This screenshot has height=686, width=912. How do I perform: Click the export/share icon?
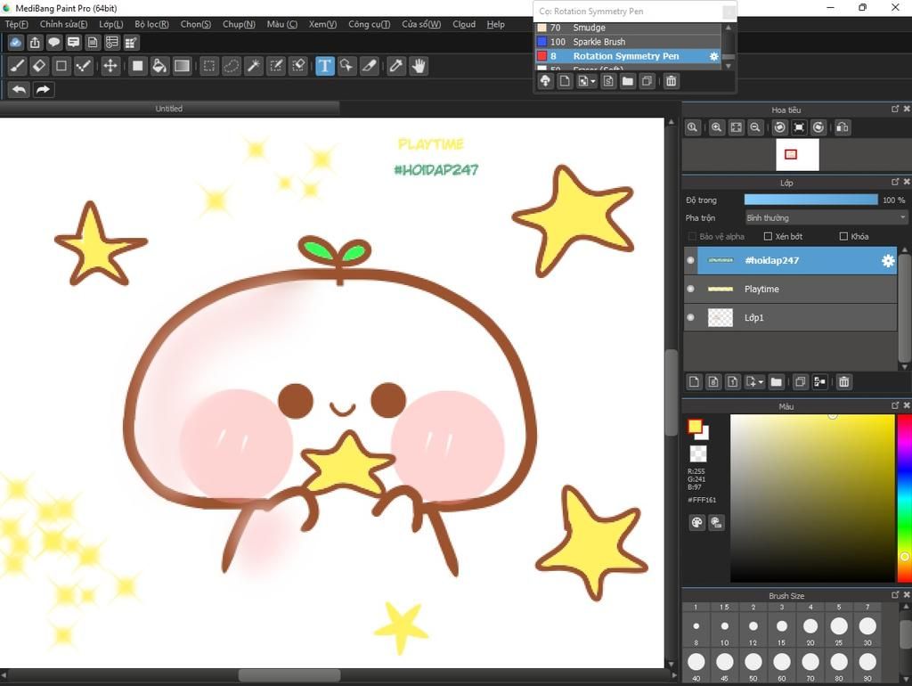(35, 43)
